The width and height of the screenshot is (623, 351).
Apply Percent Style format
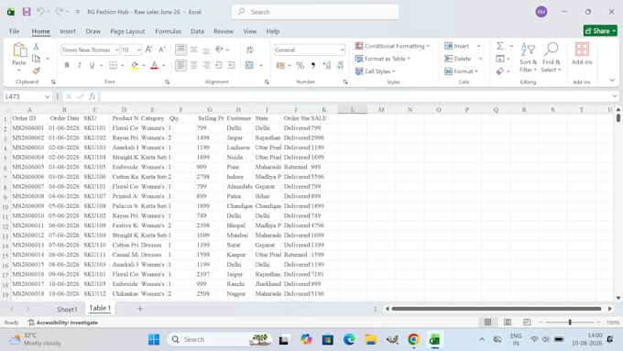[x=301, y=65]
